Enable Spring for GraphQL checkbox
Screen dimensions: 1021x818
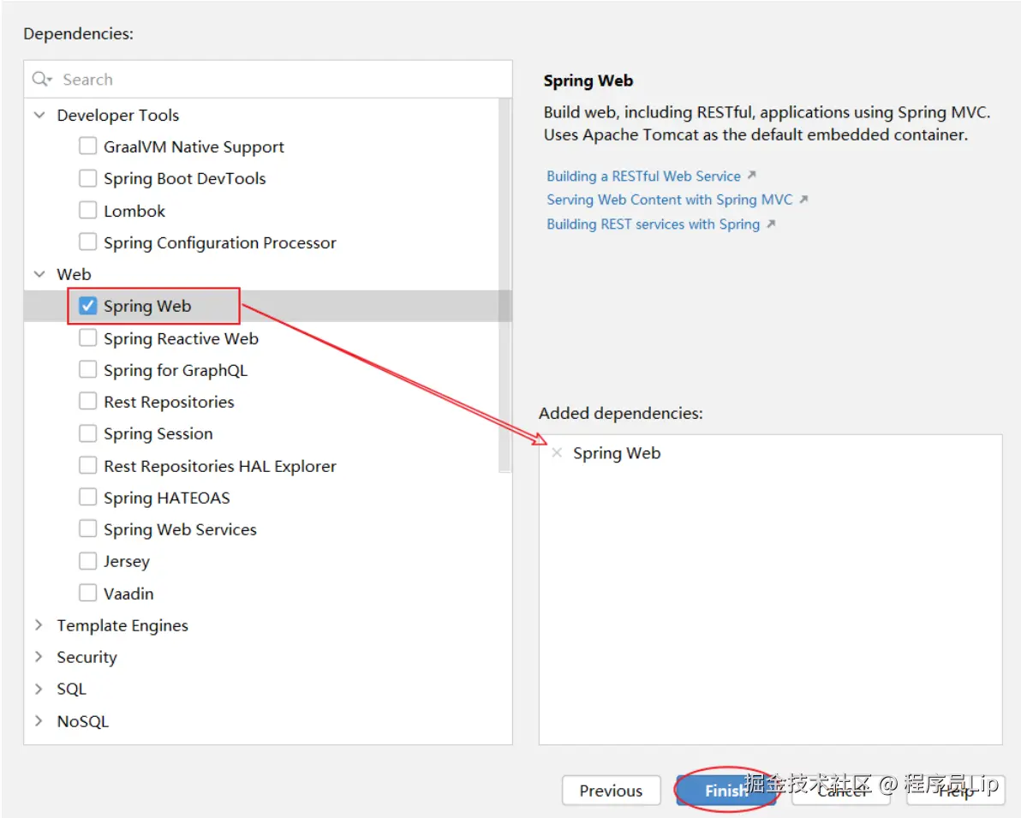88,369
